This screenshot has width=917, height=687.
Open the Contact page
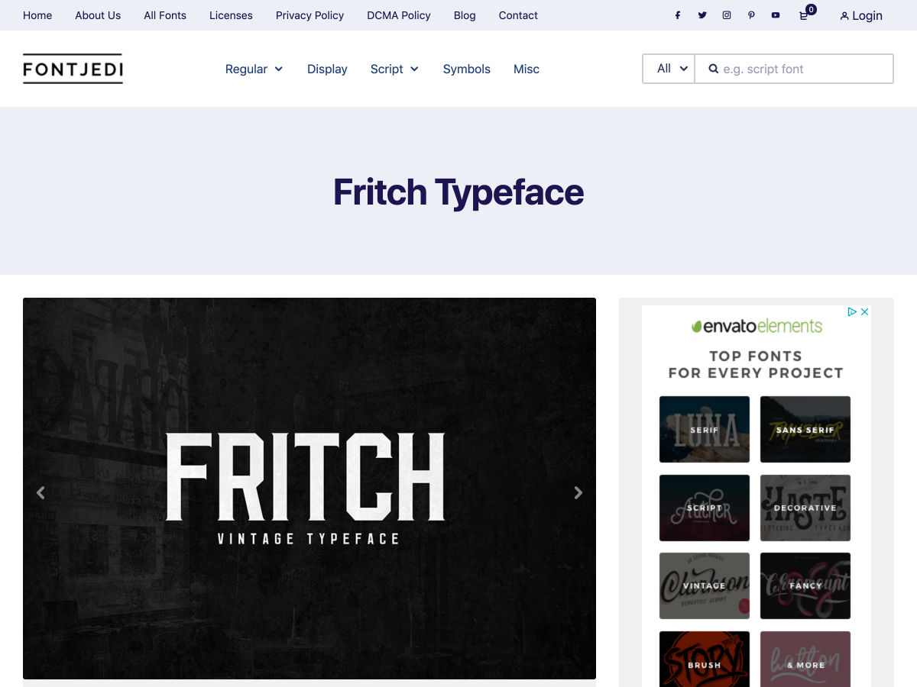518,15
